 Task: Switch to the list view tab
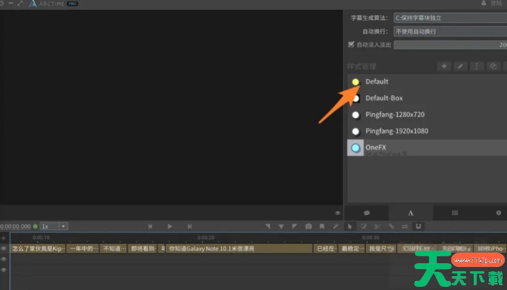[x=455, y=212]
